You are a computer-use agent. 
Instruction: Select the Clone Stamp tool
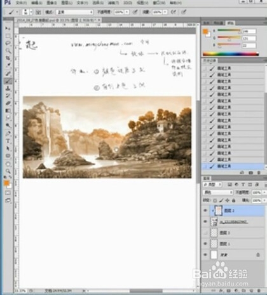(x=8, y=88)
